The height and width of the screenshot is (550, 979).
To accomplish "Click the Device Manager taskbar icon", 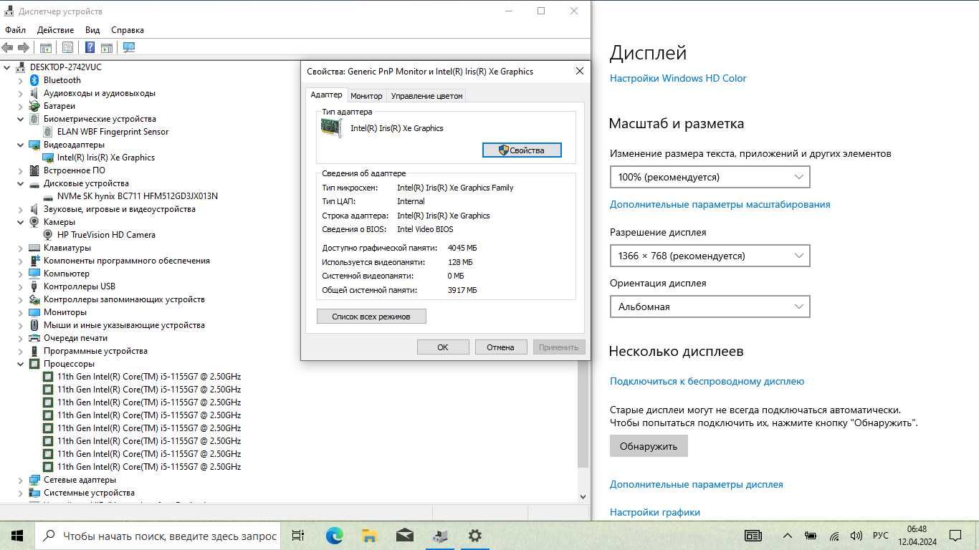I will (x=440, y=536).
